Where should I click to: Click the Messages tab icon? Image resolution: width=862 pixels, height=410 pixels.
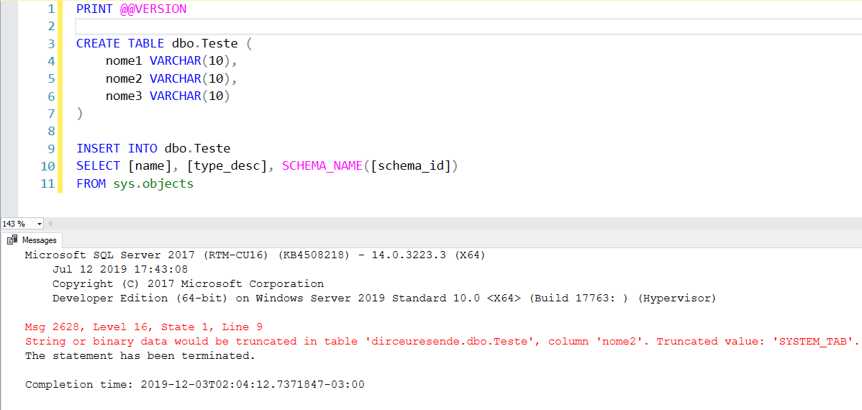point(13,240)
